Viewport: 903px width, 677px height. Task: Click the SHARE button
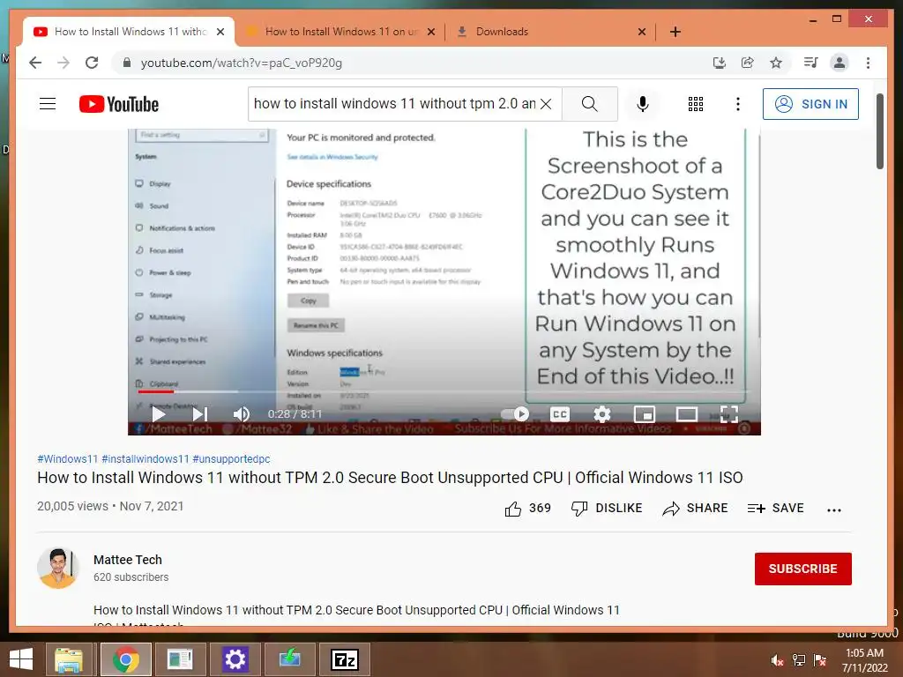(x=695, y=509)
